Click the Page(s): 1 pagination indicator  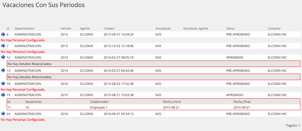(x=293, y=126)
